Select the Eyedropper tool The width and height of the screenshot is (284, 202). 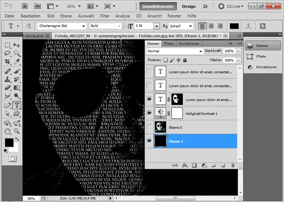click(x=17, y=62)
